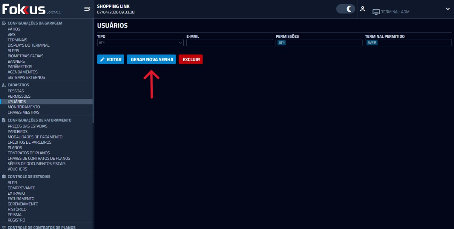Click the Controle de Contratos de Planos icon
The image size is (454, 229).
(x=4, y=227)
